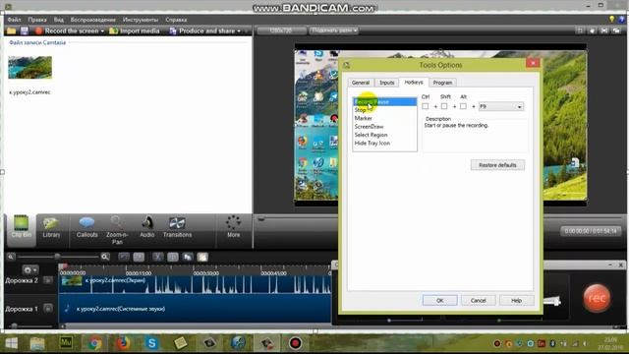Click the timeline redo button

coord(139,257)
